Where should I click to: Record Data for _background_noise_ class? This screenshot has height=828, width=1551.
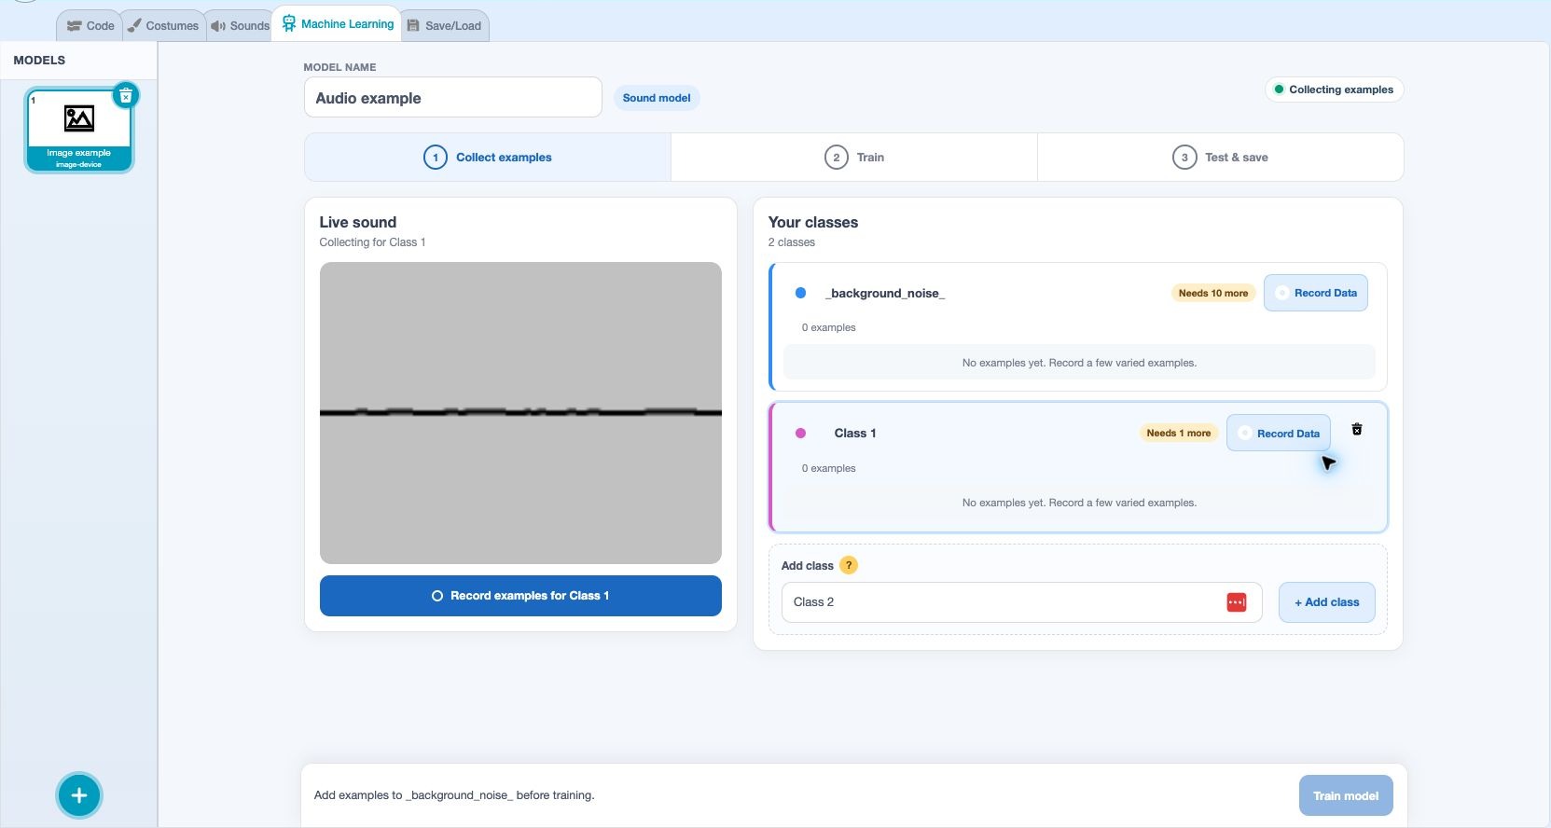1316,293
